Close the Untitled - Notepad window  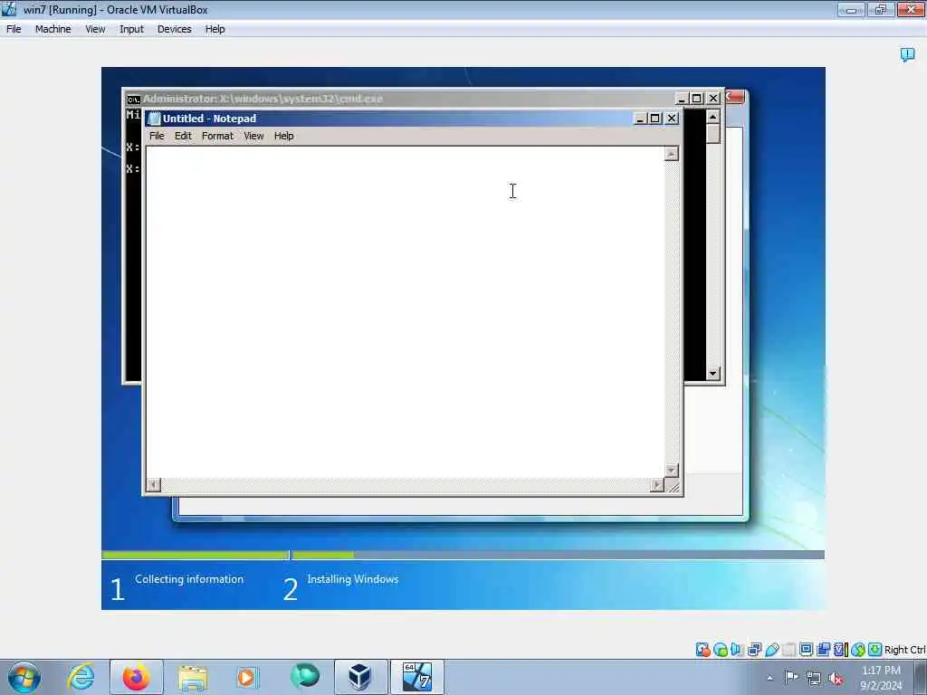pyautogui.click(x=672, y=119)
